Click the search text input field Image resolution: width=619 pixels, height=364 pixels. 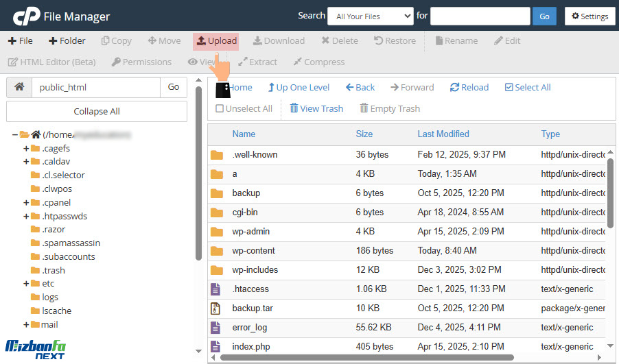tap(480, 16)
